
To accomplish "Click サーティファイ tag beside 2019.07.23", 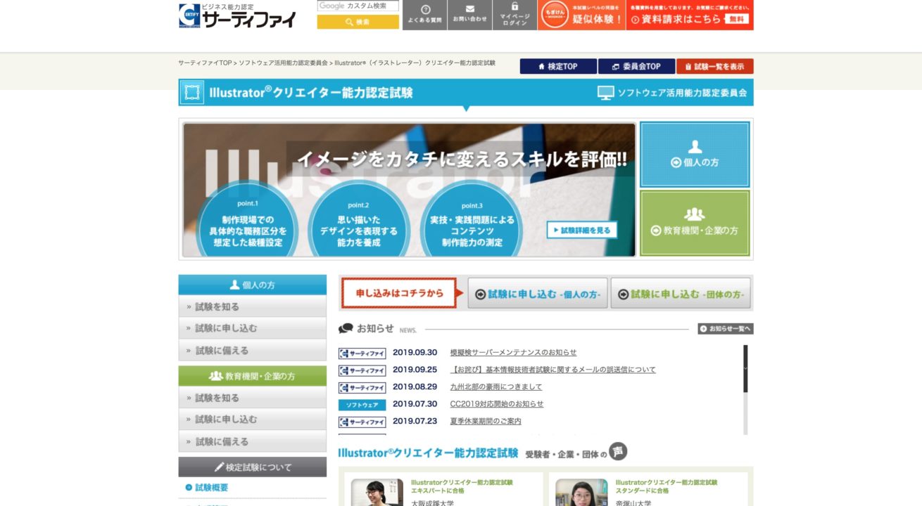I will pyautogui.click(x=362, y=422).
